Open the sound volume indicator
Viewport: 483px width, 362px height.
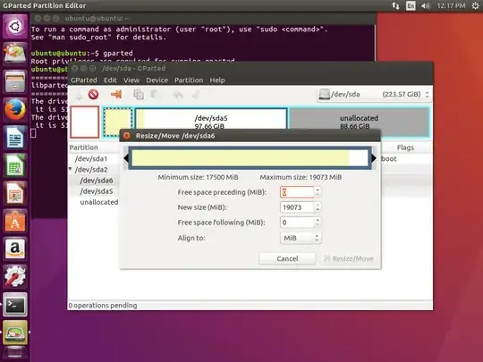tap(426, 5)
